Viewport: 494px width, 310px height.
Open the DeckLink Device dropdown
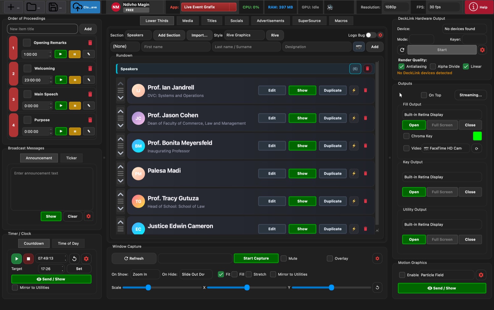coord(464,29)
